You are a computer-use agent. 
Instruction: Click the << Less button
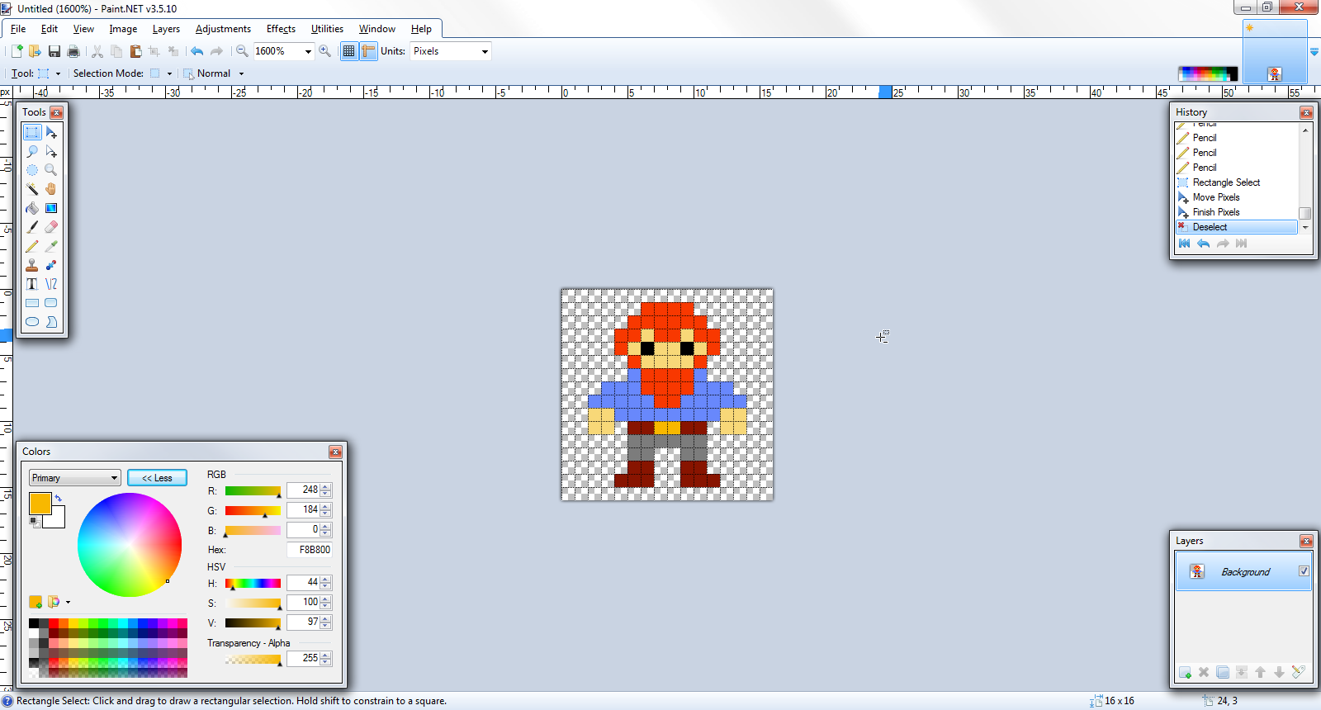point(157,478)
